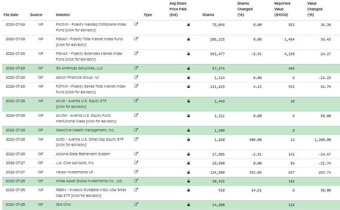Screen dimensions: 340x210
Task: Sort by Source column header
Action: [36, 15]
